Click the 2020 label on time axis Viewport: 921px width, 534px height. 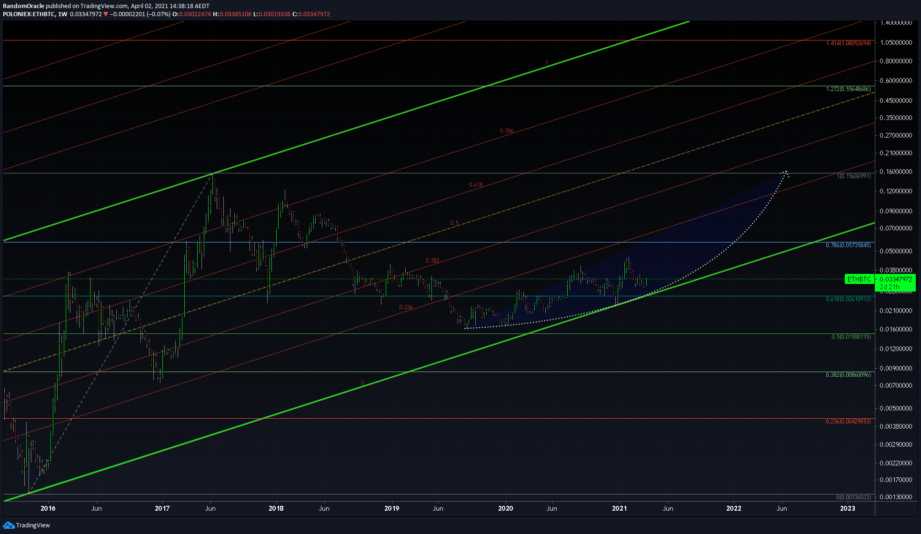[x=506, y=508]
